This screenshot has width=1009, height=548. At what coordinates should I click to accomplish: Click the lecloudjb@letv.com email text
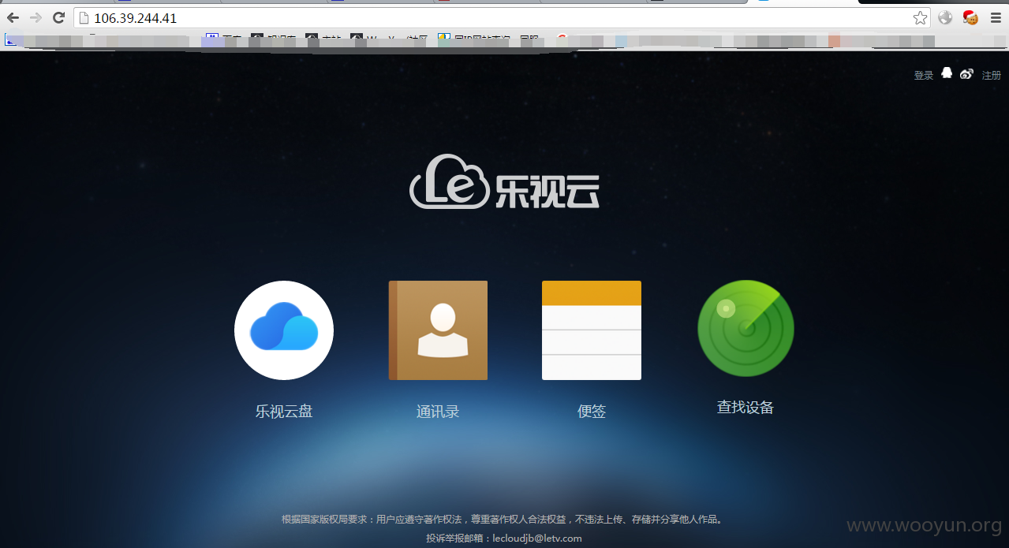coord(537,538)
